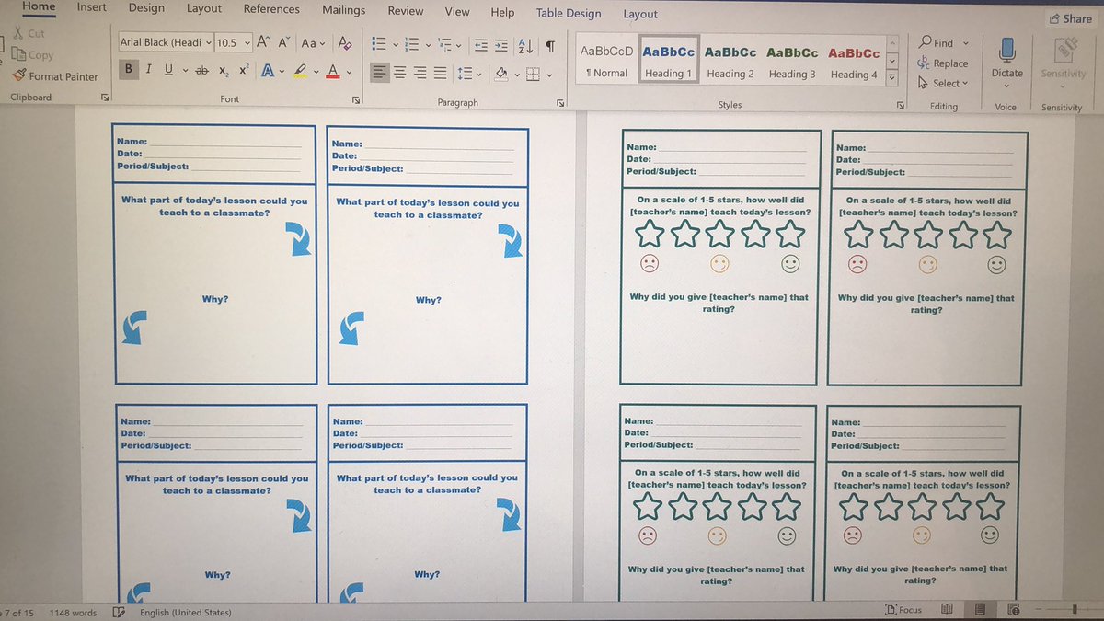Click the Share button
Screen dimensions: 1104x621
tap(1071, 18)
